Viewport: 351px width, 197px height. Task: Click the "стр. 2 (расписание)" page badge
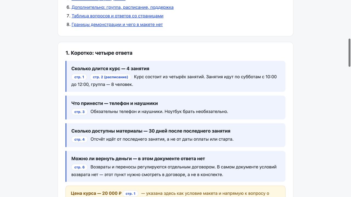(x=111, y=77)
